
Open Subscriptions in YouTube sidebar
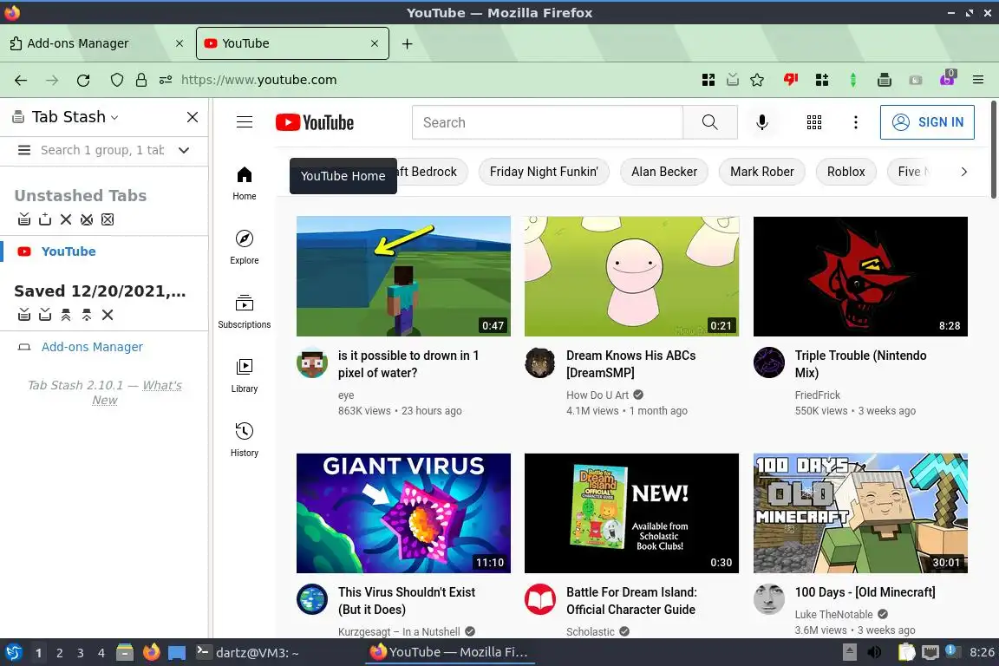click(245, 311)
